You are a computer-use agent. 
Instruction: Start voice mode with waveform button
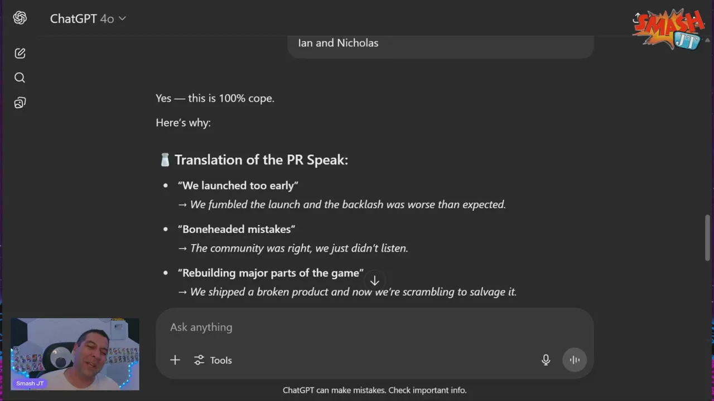pyautogui.click(x=575, y=360)
